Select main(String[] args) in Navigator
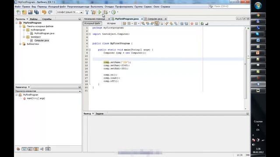 (36, 99)
